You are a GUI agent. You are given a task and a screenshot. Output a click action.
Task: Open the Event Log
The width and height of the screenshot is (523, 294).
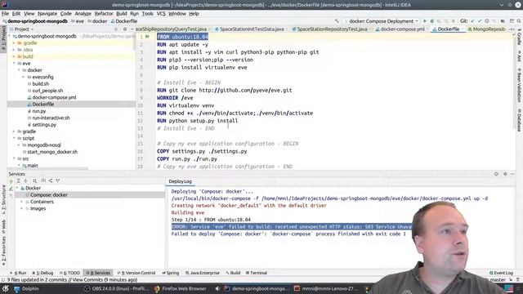pyautogui.click(x=501, y=273)
